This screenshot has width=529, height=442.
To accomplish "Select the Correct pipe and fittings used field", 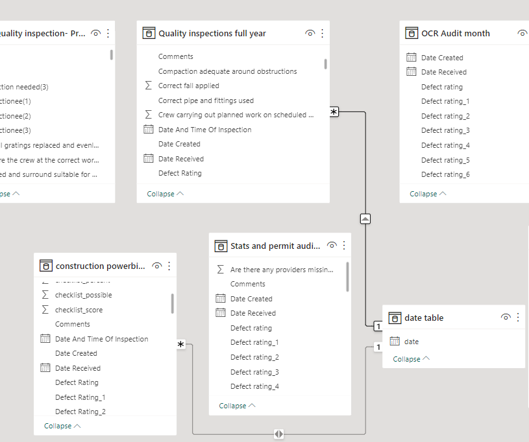I will click(206, 100).
